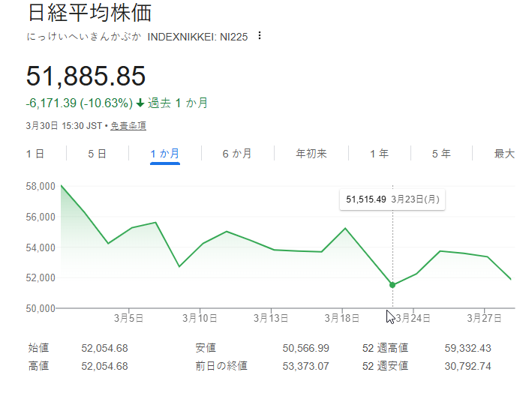Click the 始値 value 52,054.68
The width and height of the screenshot is (526, 399).
click(104, 348)
